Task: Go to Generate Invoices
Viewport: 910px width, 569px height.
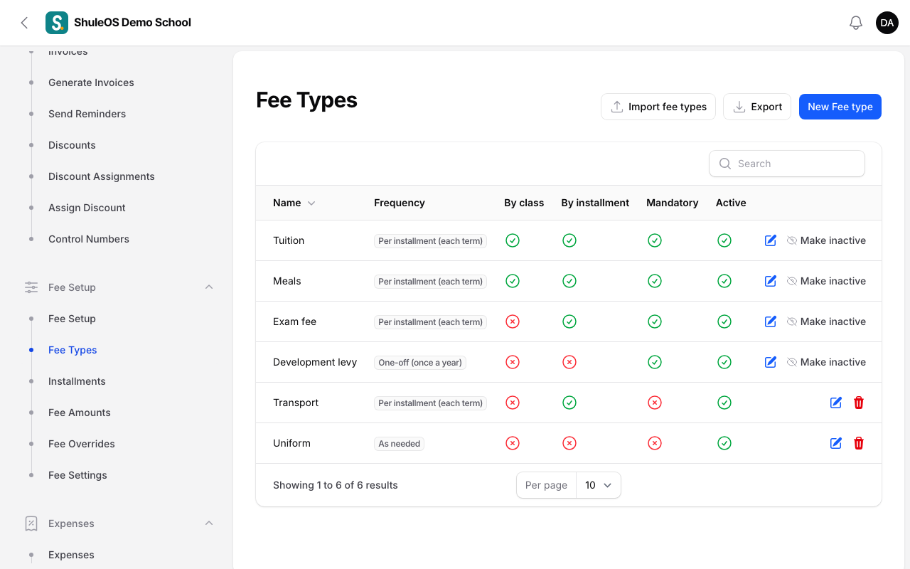Action: (x=91, y=83)
